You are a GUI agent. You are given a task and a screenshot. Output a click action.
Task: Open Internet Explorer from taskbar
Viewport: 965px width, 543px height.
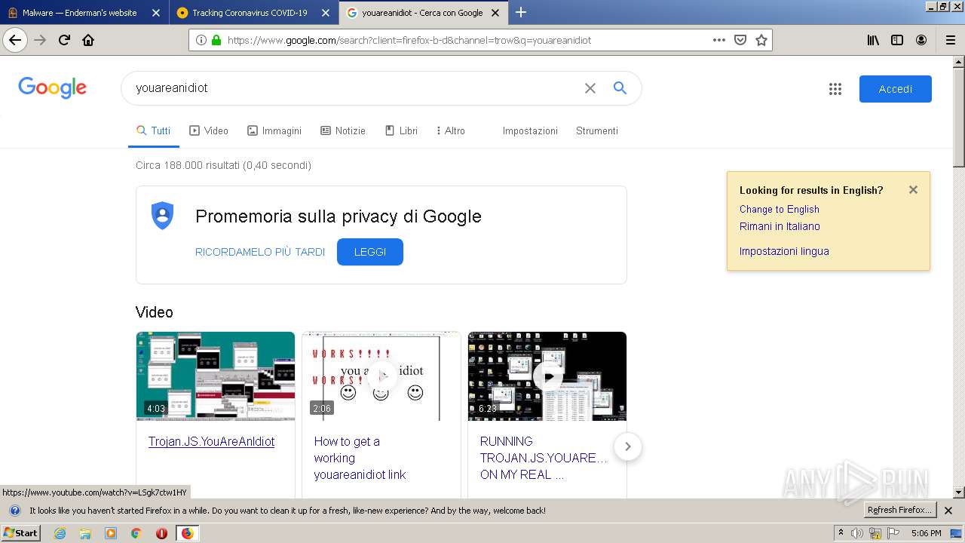(60, 533)
